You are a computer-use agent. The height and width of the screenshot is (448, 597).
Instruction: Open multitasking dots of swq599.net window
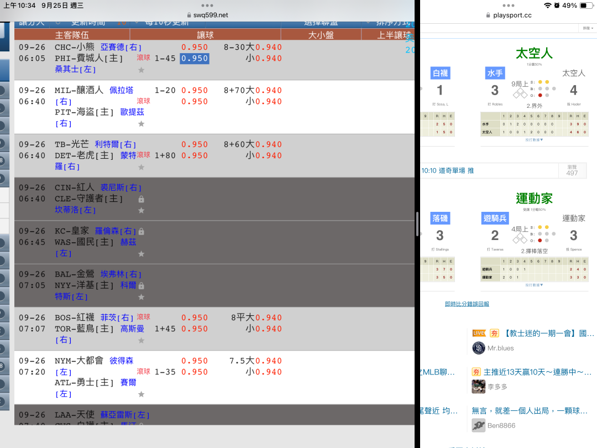[x=207, y=6]
